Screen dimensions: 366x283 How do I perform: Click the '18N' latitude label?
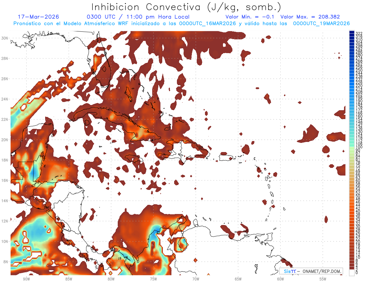coord(5,160)
